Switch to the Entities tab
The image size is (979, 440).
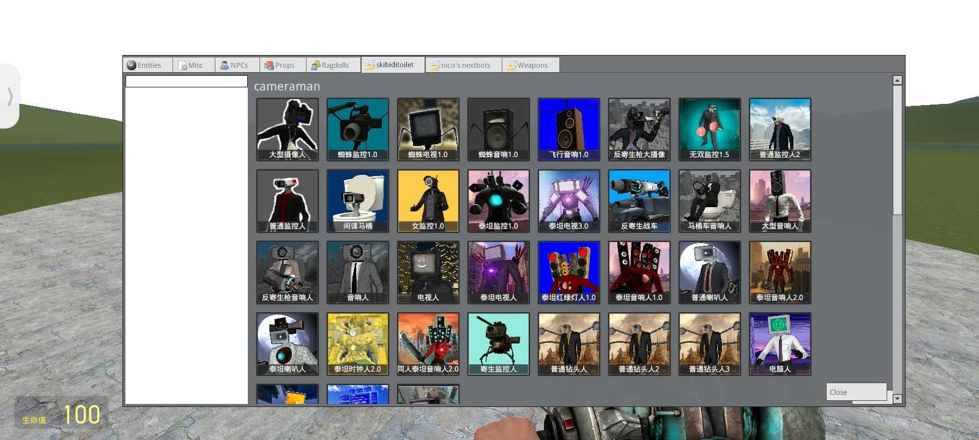tap(148, 65)
